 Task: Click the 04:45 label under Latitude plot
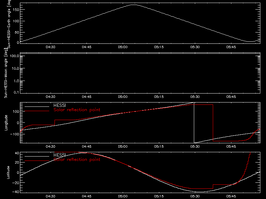pos(86,196)
